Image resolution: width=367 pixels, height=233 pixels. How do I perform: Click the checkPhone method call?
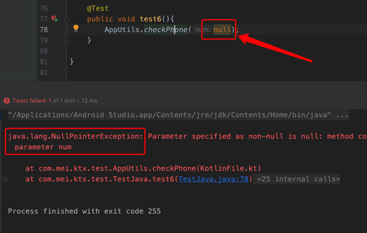click(x=165, y=29)
